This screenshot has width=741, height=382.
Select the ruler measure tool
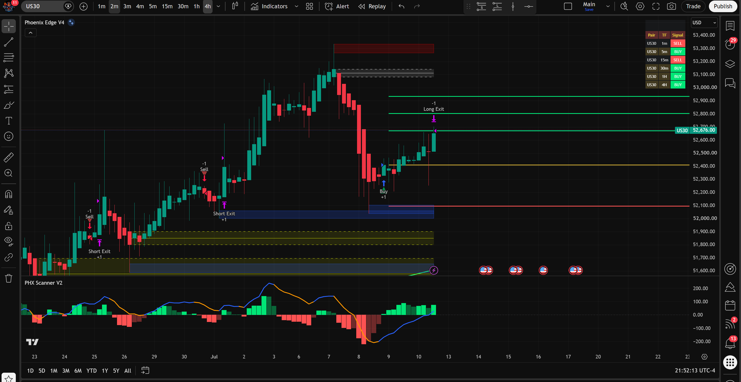tap(9, 157)
